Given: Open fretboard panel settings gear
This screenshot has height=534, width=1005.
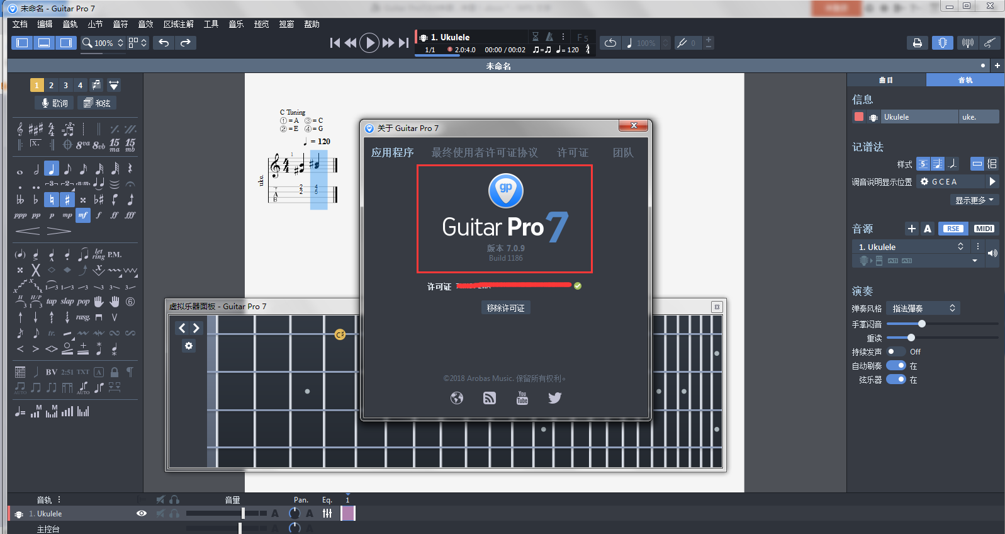Looking at the screenshot, I should (189, 346).
